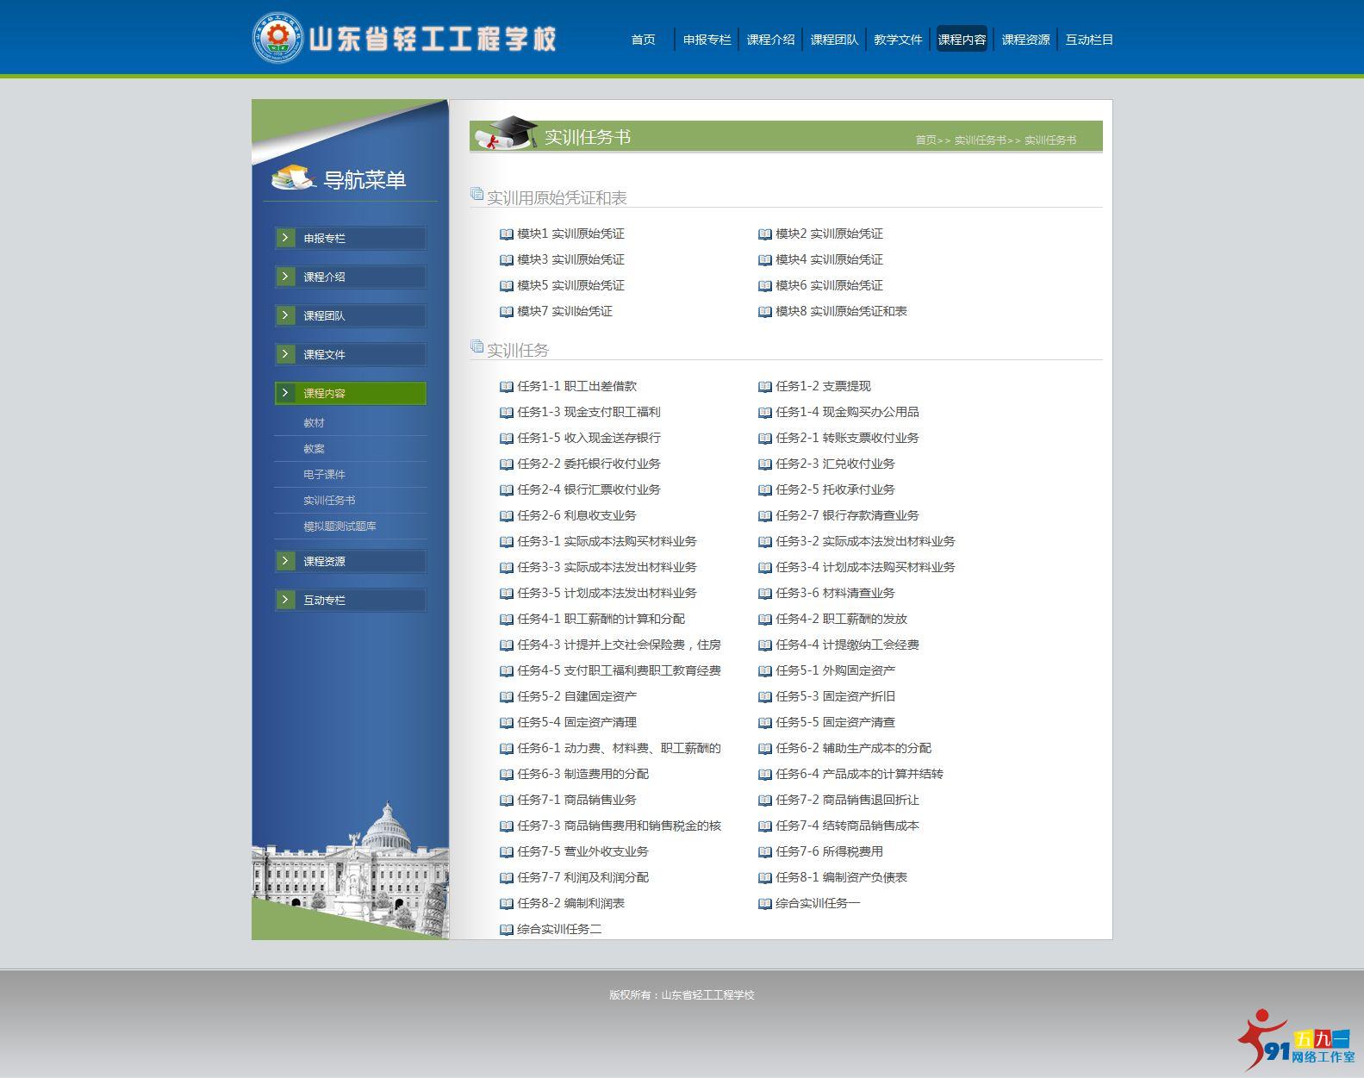
Task: Click book icon beside 任务7-6 所得税费用
Action: point(765,852)
